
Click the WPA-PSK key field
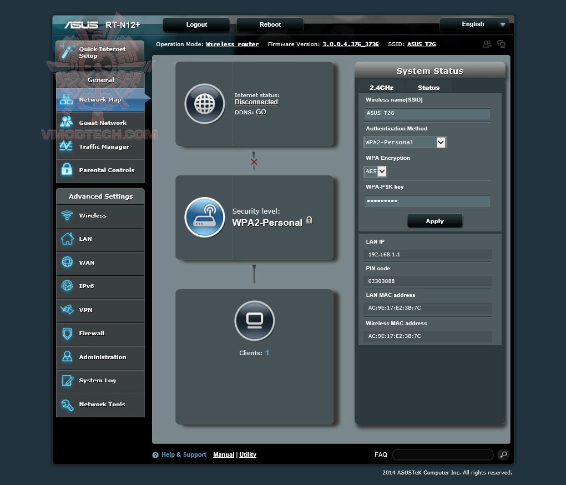coord(427,201)
